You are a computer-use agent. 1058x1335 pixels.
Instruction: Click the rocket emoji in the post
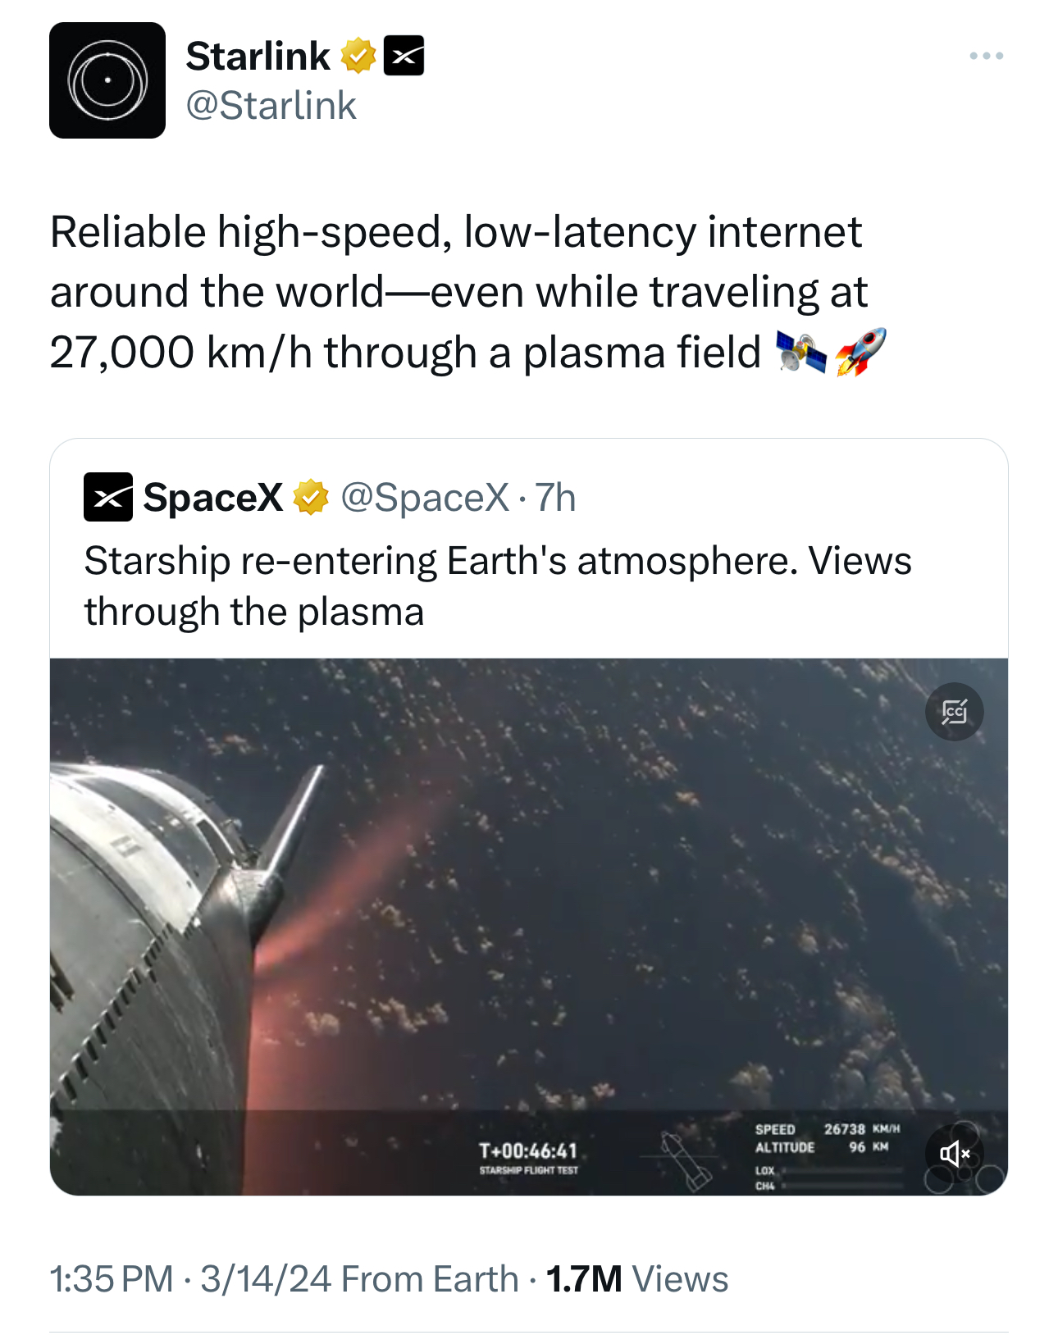point(860,353)
